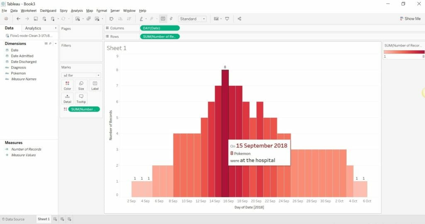This screenshot has width=425, height=224.
Task: Open the Size mark card
Action: coord(81,85)
